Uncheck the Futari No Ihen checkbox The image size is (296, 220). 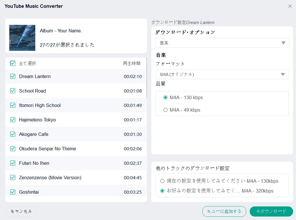click(13, 163)
